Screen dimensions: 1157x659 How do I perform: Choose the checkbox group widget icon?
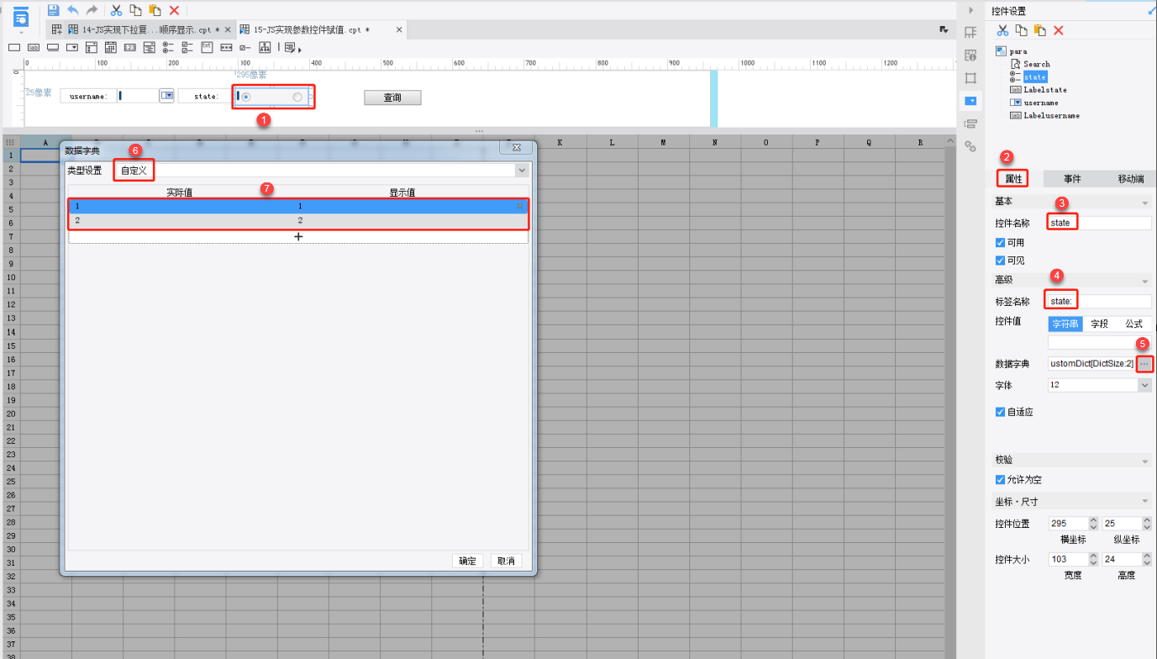188,48
